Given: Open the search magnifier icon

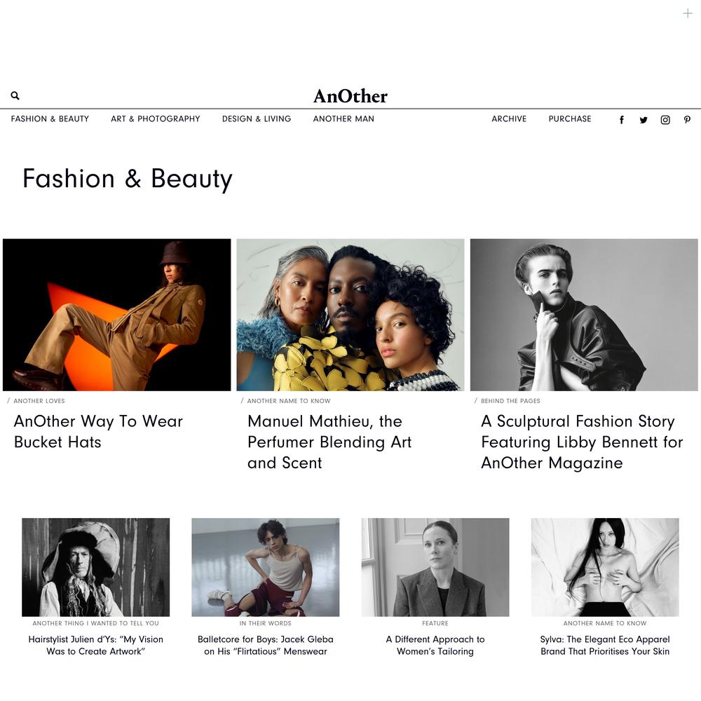Looking at the screenshot, I should click(x=15, y=95).
